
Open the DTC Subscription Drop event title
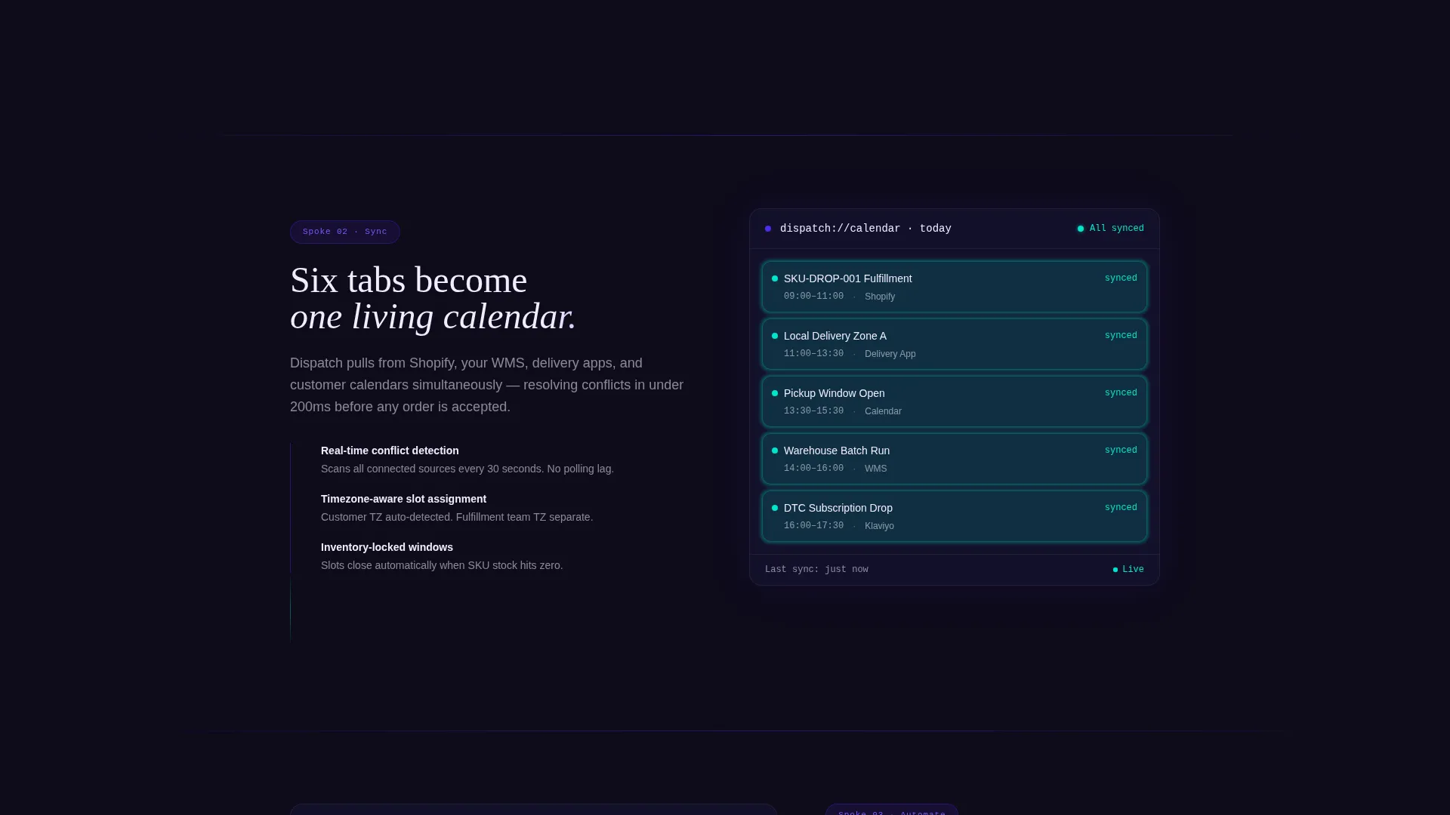coord(838,508)
